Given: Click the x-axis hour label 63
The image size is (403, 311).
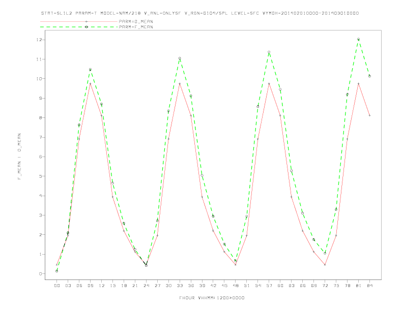Looking at the screenshot, I should tap(292, 286).
